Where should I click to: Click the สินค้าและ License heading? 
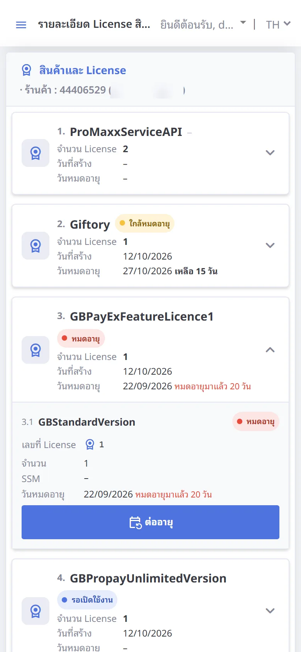coord(83,70)
